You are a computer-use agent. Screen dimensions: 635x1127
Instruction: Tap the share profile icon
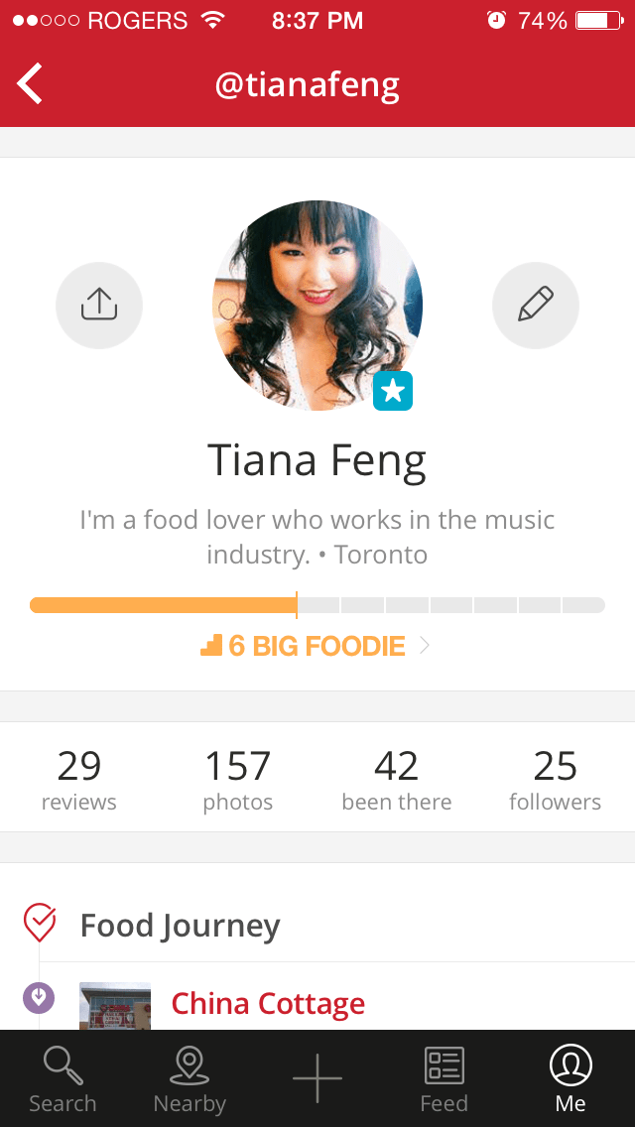point(99,306)
